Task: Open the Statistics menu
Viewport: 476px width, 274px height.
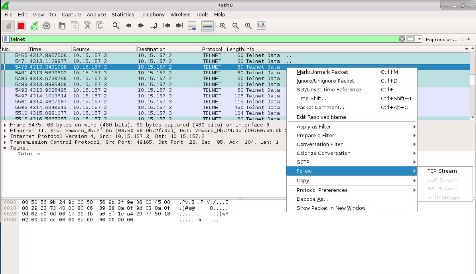Action: [x=123, y=15]
